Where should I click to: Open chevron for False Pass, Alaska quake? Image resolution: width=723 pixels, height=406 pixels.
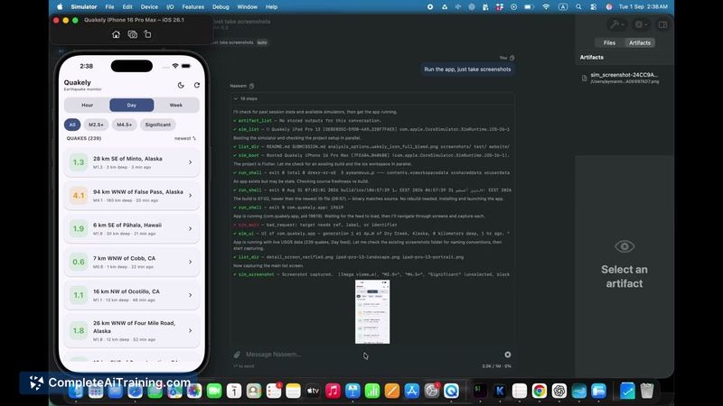pyautogui.click(x=190, y=196)
